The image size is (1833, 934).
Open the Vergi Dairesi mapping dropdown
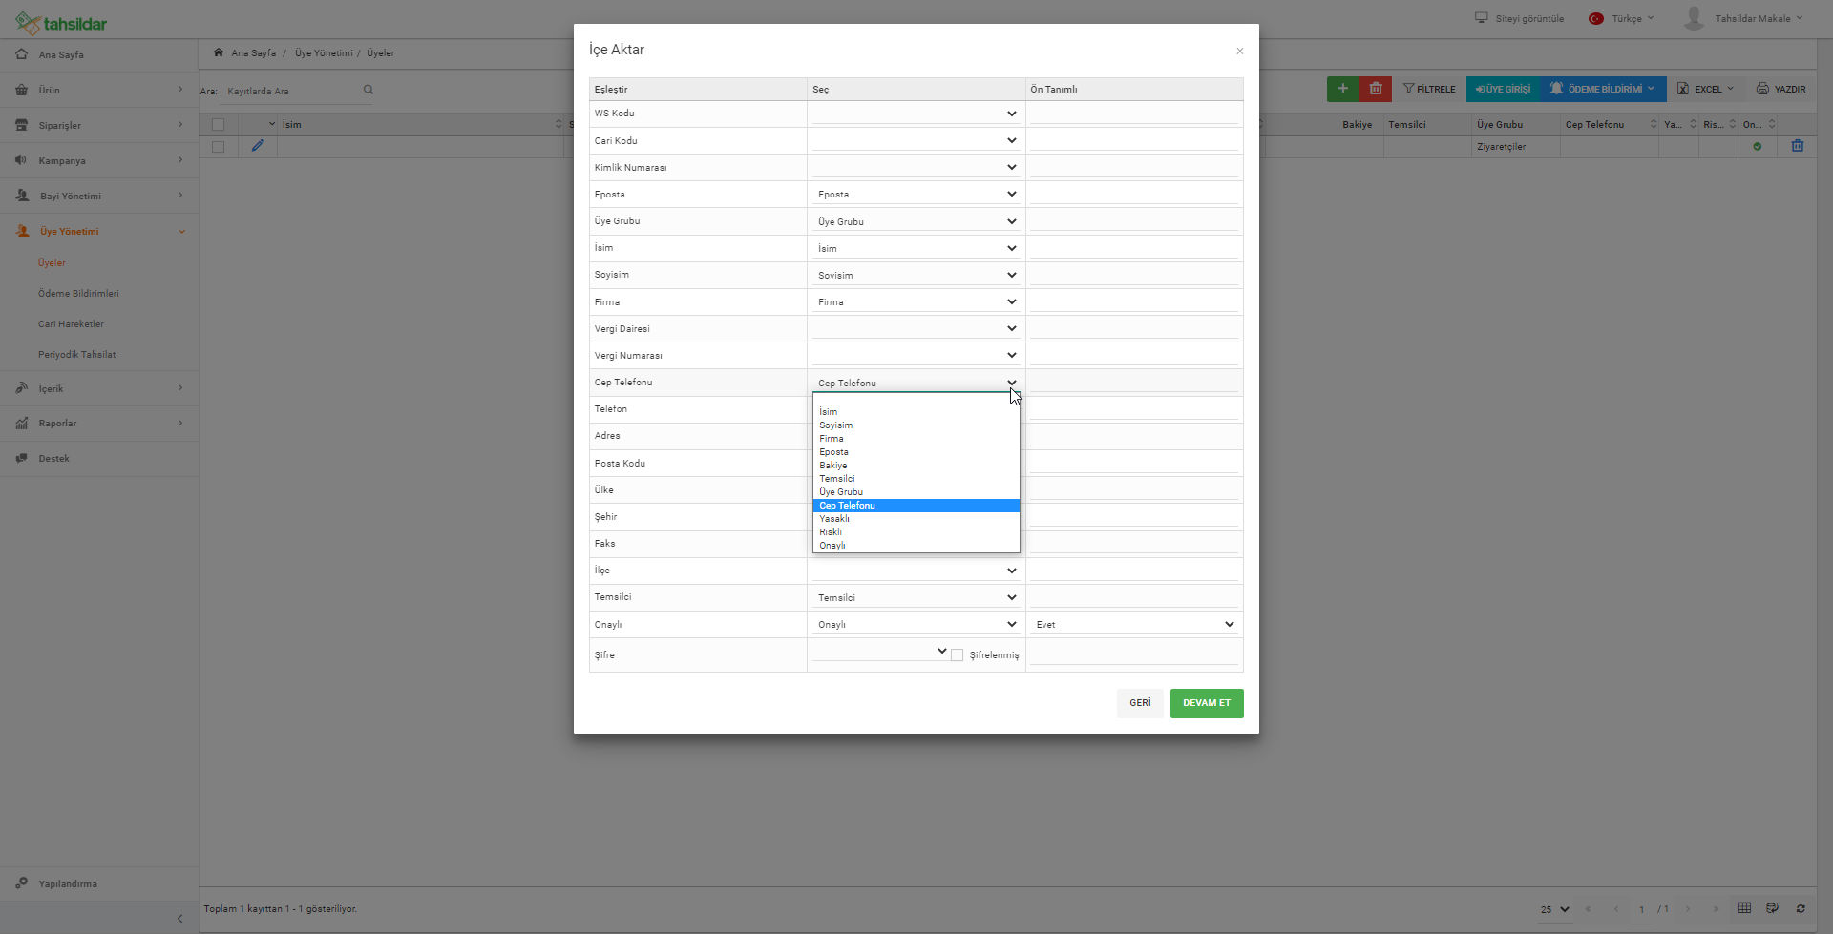[916, 328]
